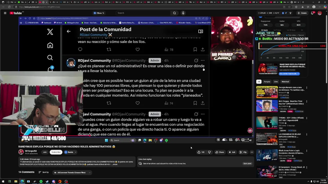Click the browser address bar URL

39,7
